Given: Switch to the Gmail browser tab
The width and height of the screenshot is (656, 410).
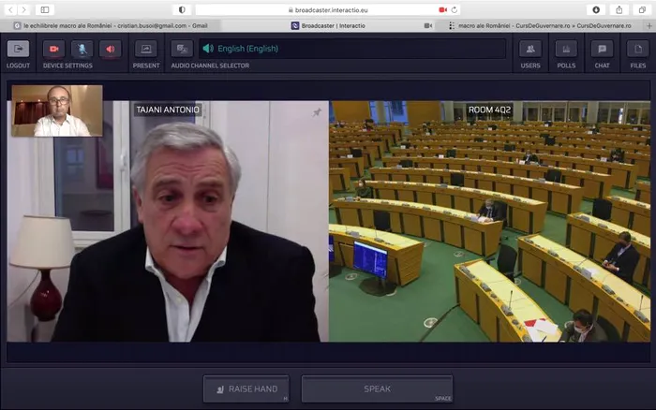Looking at the screenshot, I should 111,25.
